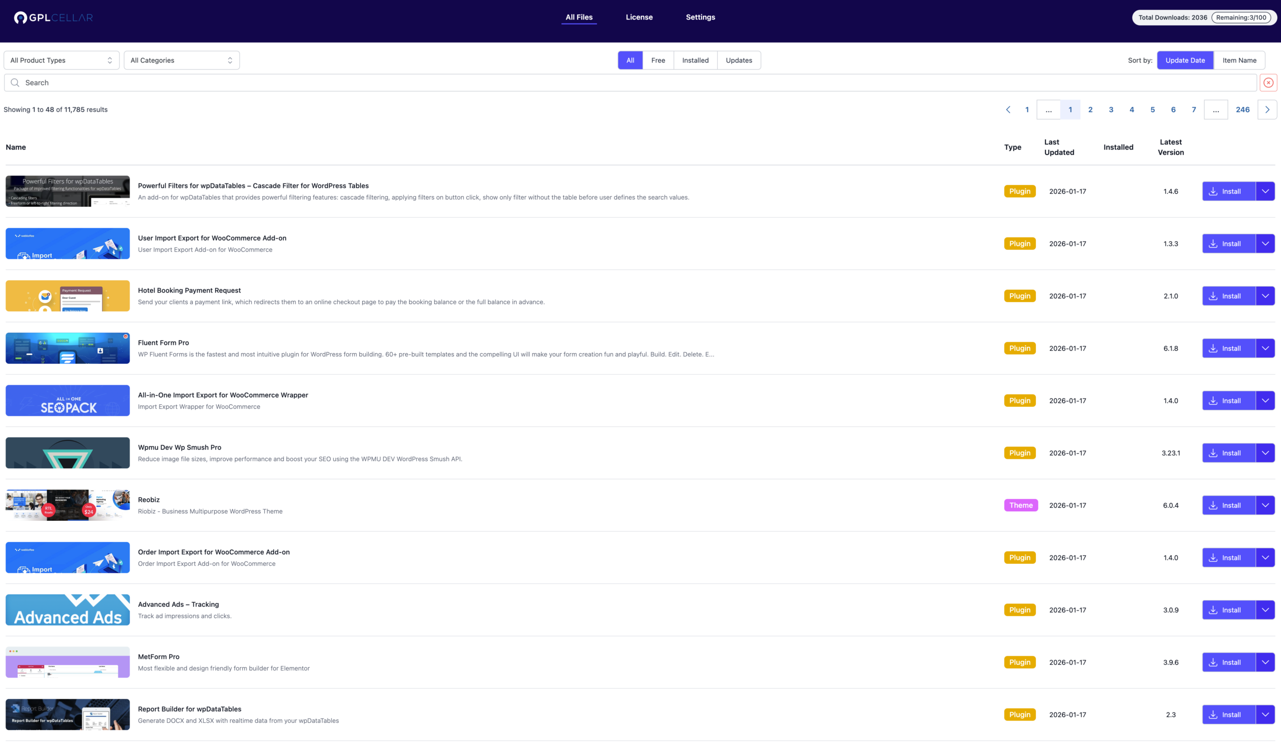
Task: Open Fluent Form Pro thumbnail image
Action: (x=68, y=348)
